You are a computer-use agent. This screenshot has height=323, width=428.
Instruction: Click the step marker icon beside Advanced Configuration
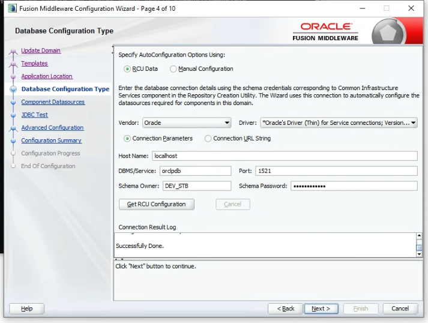coord(13,128)
